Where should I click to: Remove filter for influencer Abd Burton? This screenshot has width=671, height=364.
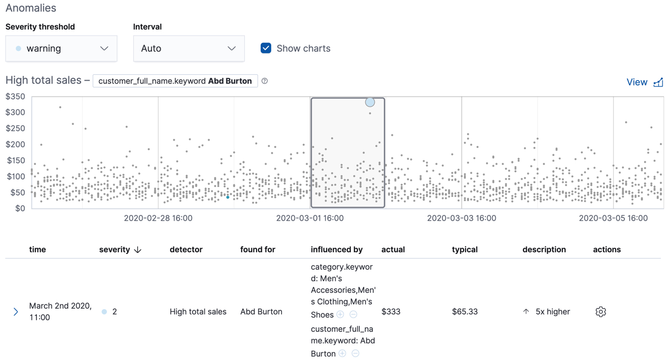356,353
